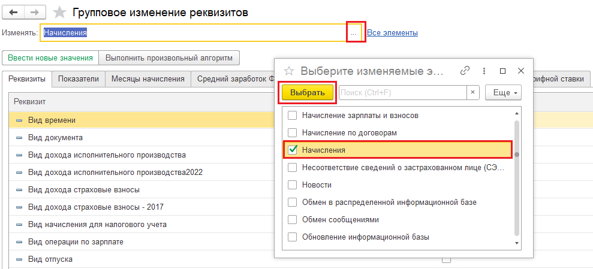
Task: Copy link using the chain icon in dialog
Action: pyautogui.click(x=465, y=71)
